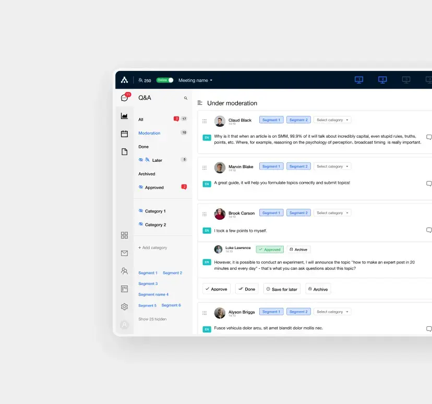Grab drag handle on Alyson Briggs question
The height and width of the screenshot is (404, 432).
205,313
